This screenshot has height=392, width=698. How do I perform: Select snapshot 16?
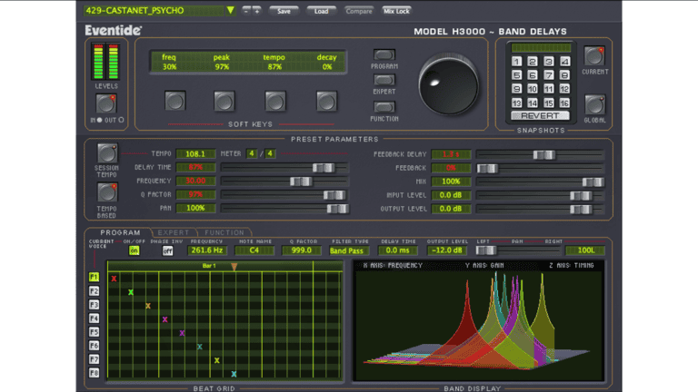click(564, 103)
